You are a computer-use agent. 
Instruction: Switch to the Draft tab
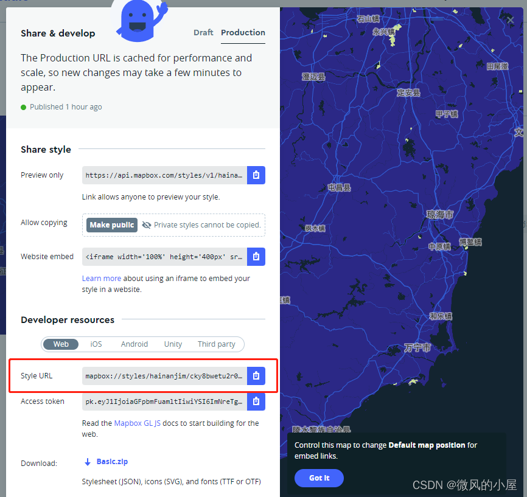[203, 33]
